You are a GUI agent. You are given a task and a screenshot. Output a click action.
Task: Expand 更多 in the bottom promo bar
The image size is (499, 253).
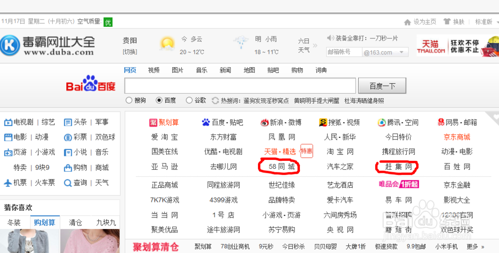[476, 247]
